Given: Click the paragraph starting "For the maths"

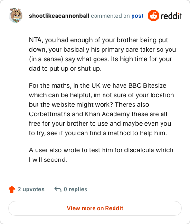Looking at the screenshot, I should coord(102,109).
